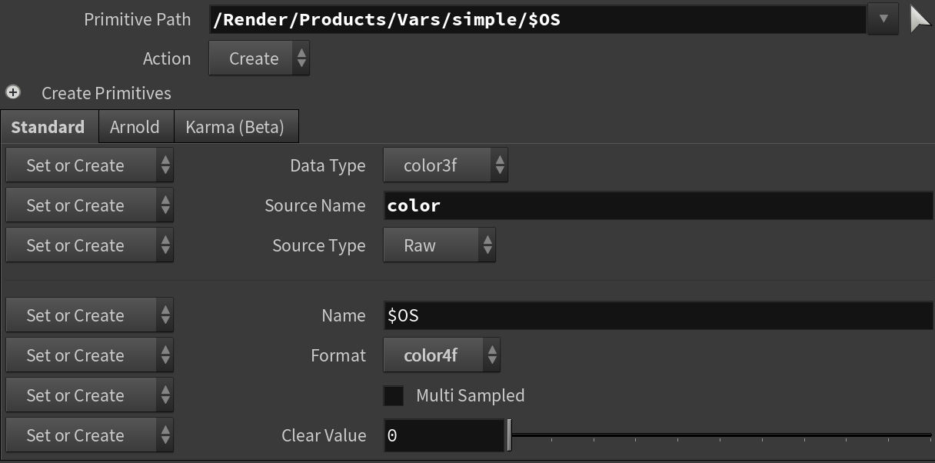
Task: Open the Data Type color3f dropdown
Action: (445, 165)
